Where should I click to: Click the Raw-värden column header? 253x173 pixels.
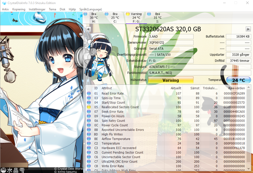pos(233,88)
